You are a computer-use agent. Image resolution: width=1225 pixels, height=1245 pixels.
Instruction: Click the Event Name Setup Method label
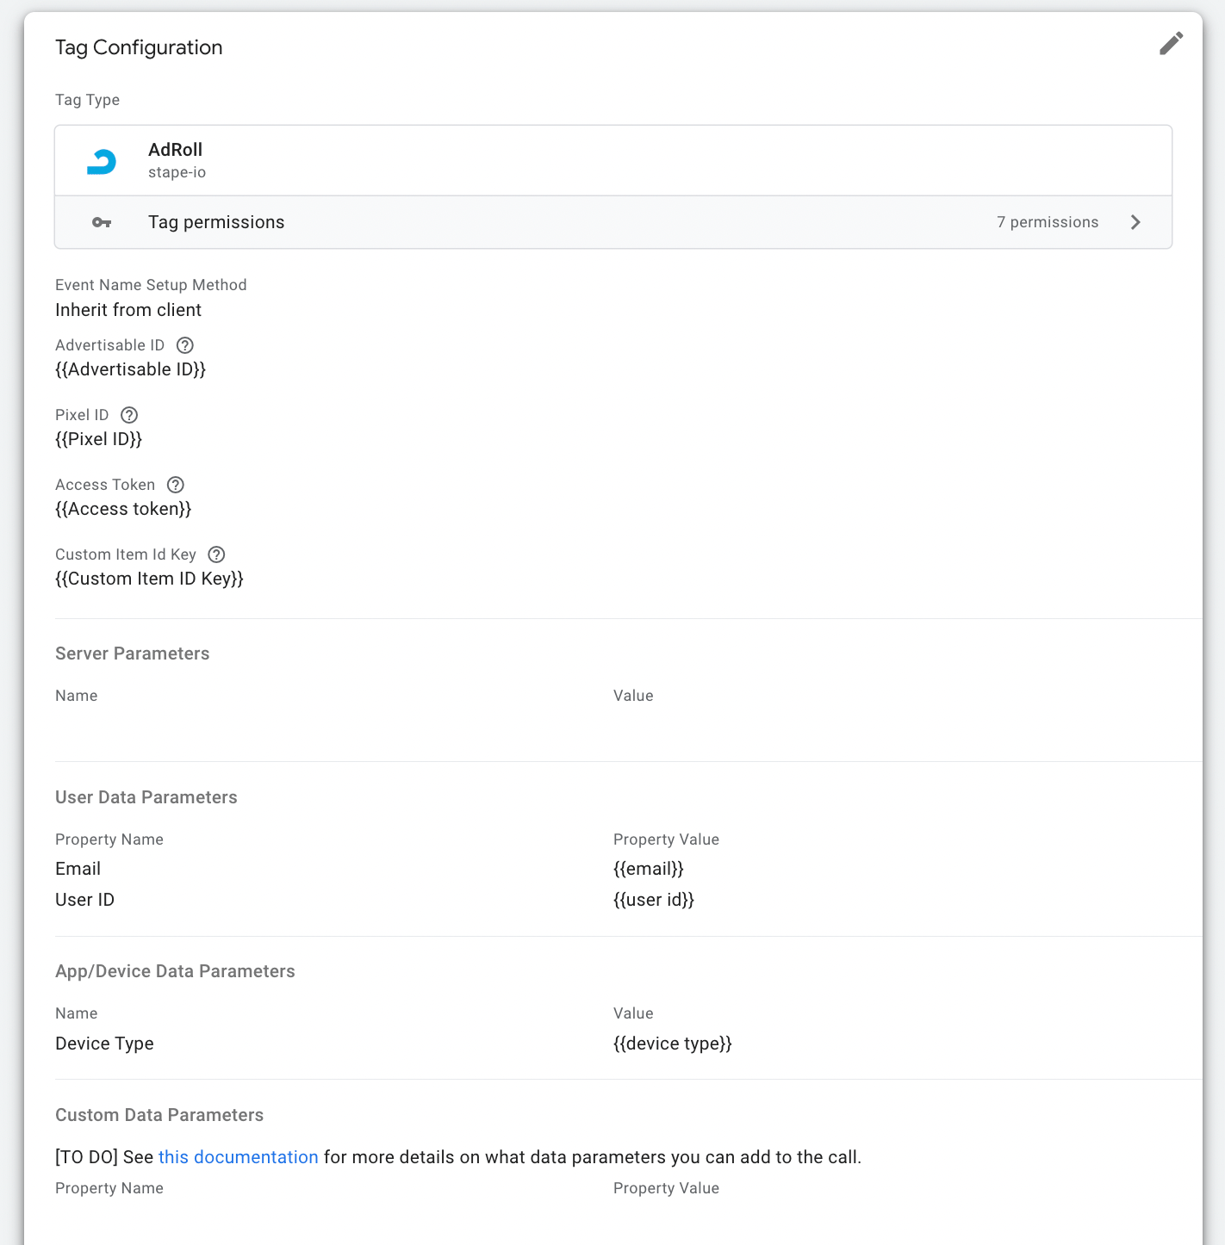coord(151,285)
